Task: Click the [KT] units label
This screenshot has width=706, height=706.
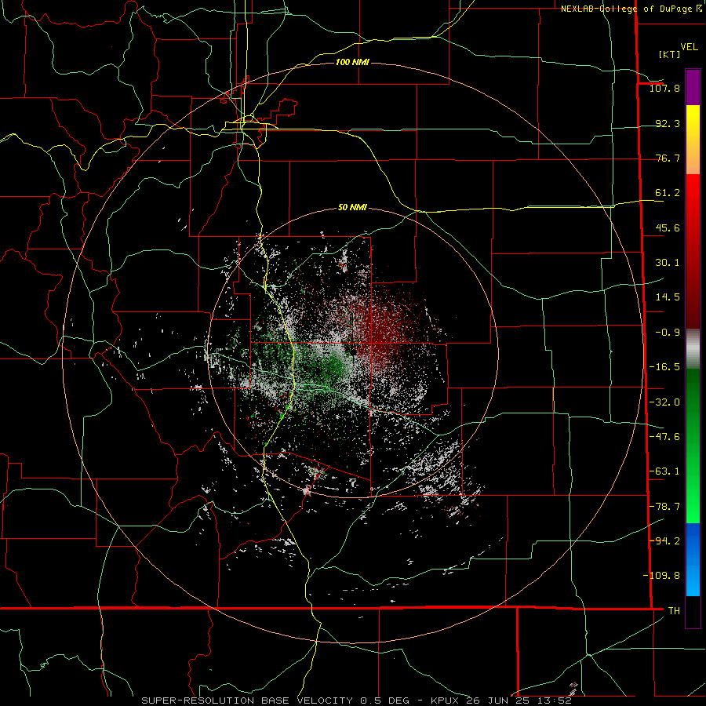Action: tap(670, 54)
